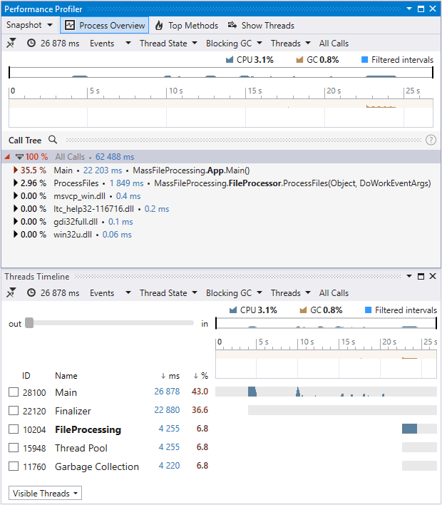Click clock icon beside Threads Timeline duration
This screenshot has width=442, height=505.
coord(31,293)
